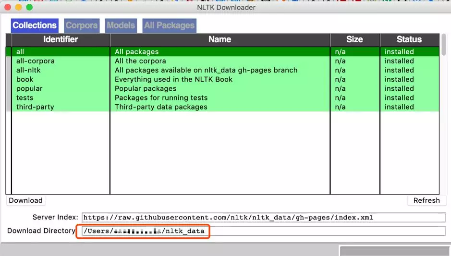Image resolution: width=451 pixels, height=256 pixels.
Task: Click the 'installed' status of the book row
Action: pos(399,79)
